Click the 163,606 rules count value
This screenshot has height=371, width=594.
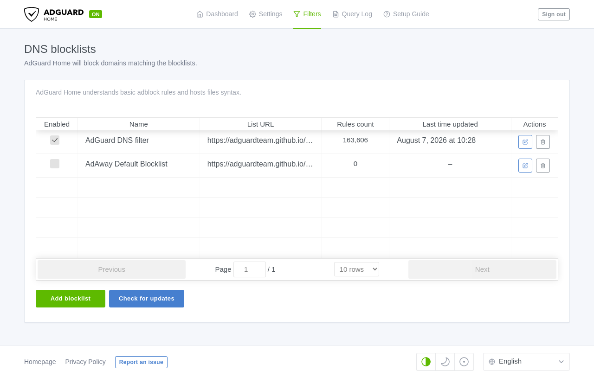point(355,140)
